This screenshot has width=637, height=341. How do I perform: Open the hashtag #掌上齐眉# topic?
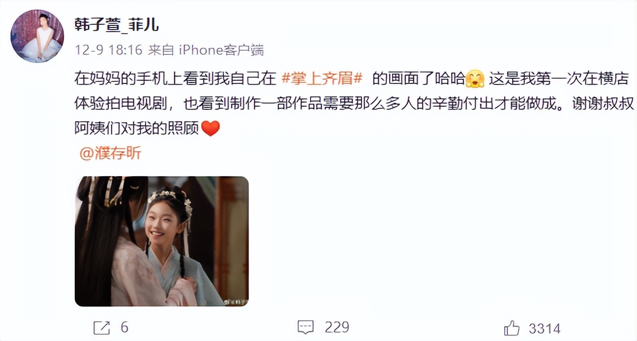click(x=321, y=79)
